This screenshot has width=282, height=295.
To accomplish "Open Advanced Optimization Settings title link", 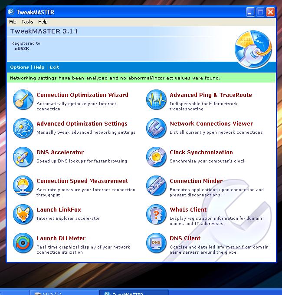I will (82, 124).
